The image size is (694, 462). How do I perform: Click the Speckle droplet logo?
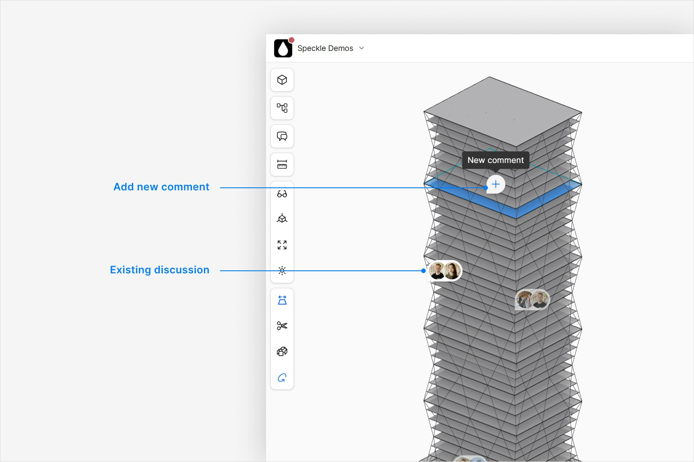(283, 48)
